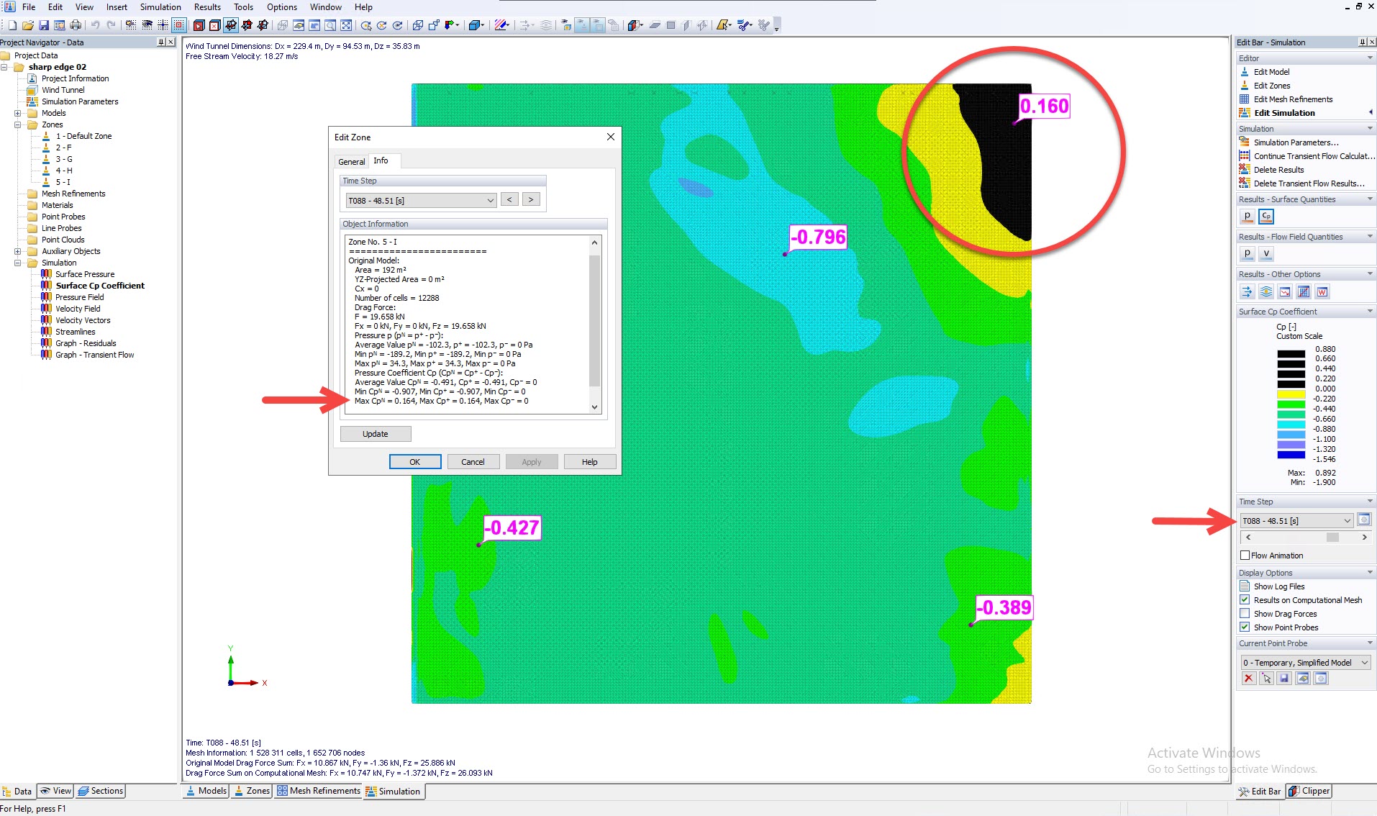Open the Tools menu

(243, 7)
